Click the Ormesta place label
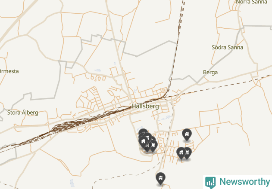 click(9, 71)
